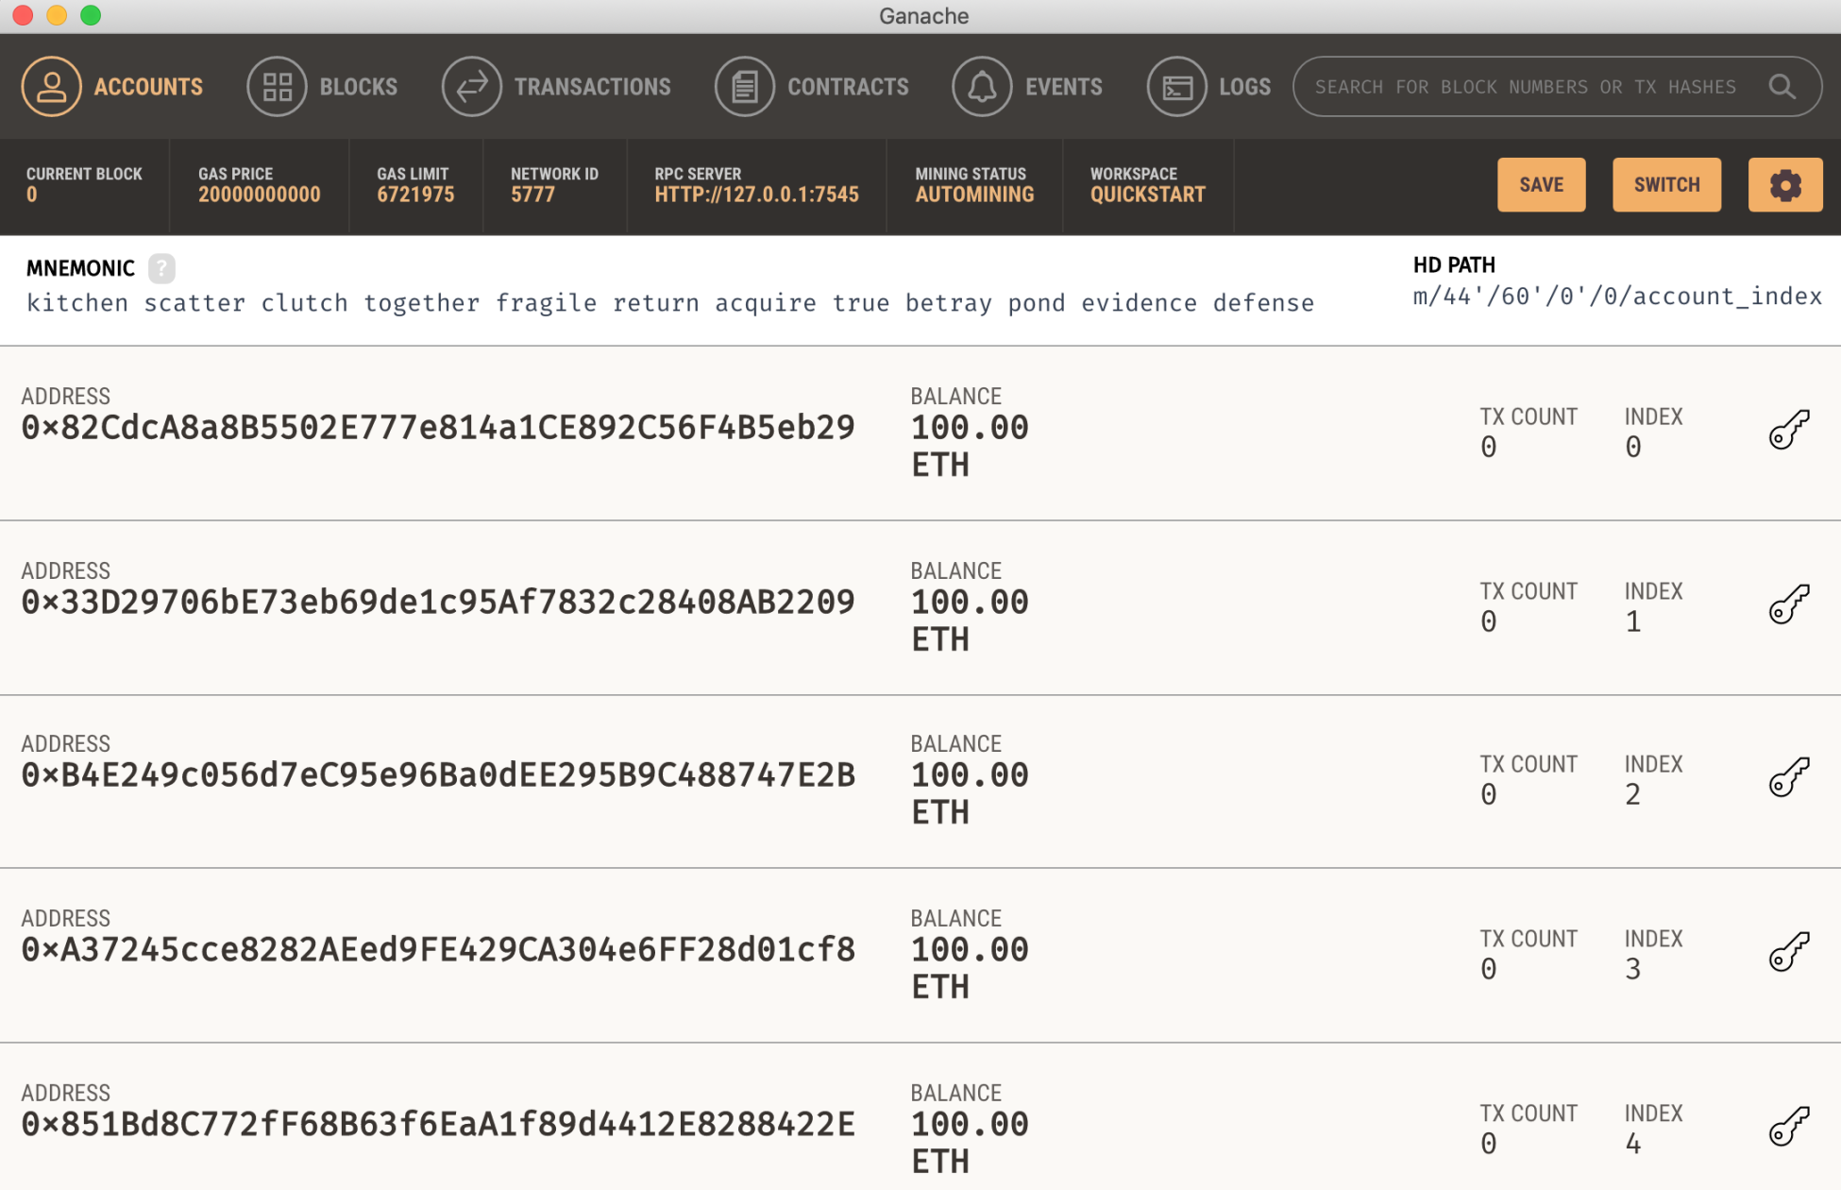Go to the Contracts tab
Viewport: 1841px width, 1190px height.
pyautogui.click(x=812, y=87)
